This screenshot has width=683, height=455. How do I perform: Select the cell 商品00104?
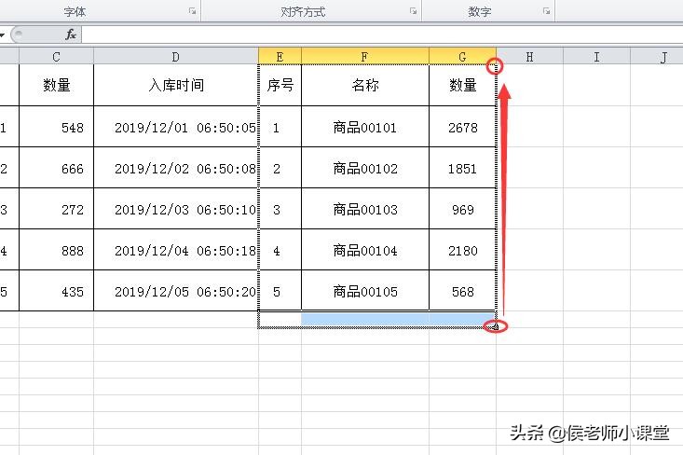[x=365, y=250]
